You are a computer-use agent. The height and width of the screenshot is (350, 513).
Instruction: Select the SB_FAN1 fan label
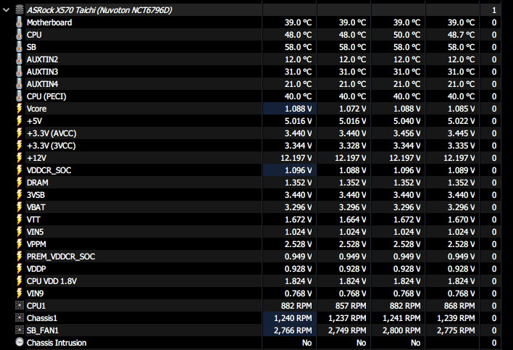click(x=43, y=330)
